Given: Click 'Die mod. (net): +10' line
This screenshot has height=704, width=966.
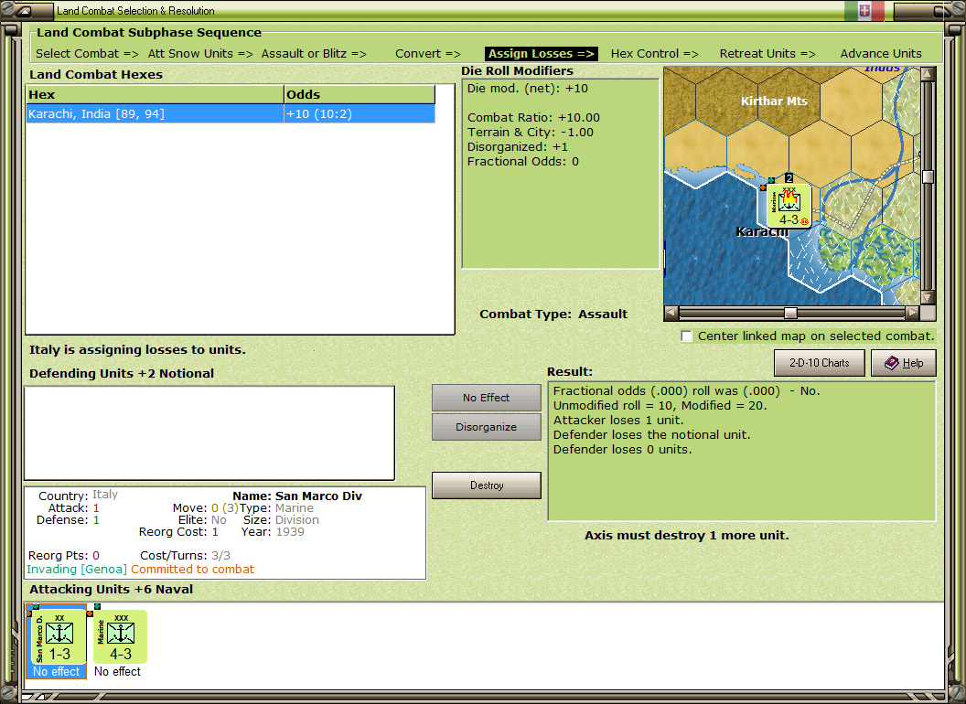Looking at the screenshot, I should click(x=527, y=88).
